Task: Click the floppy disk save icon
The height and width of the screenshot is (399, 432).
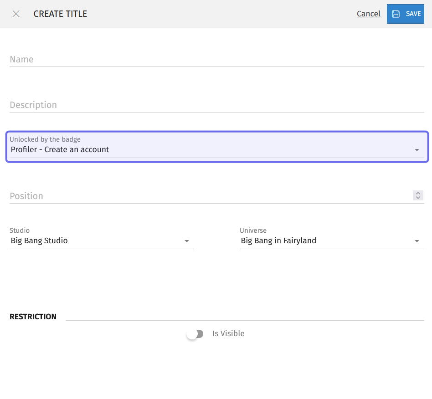Action: [x=396, y=14]
